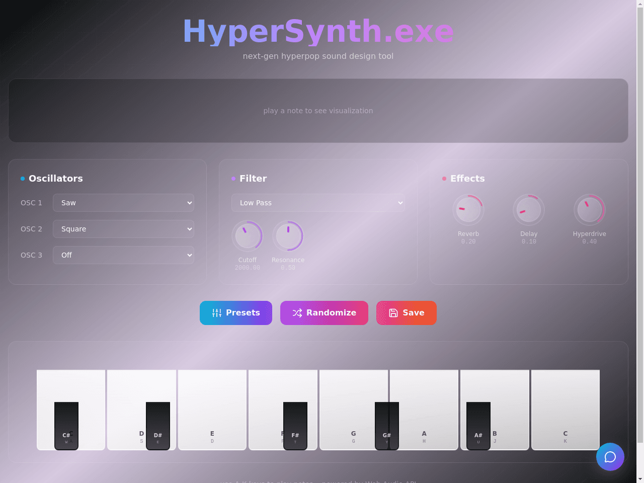Click the Reverb value 0.20
644x483 pixels.
[468, 242]
